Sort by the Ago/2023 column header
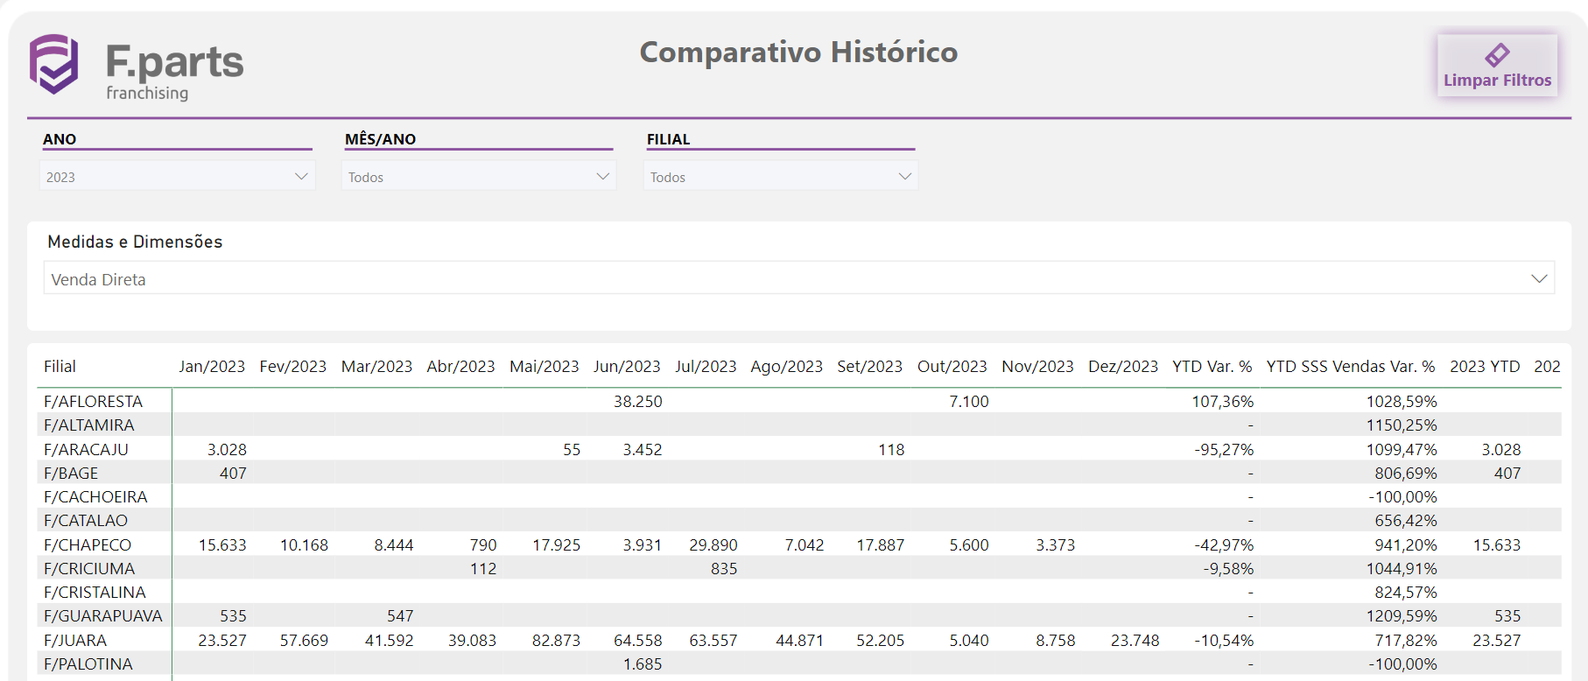This screenshot has width=1588, height=681. point(786,366)
